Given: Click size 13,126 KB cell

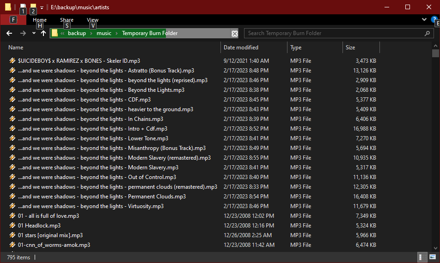Looking at the screenshot, I should click(x=365, y=71).
